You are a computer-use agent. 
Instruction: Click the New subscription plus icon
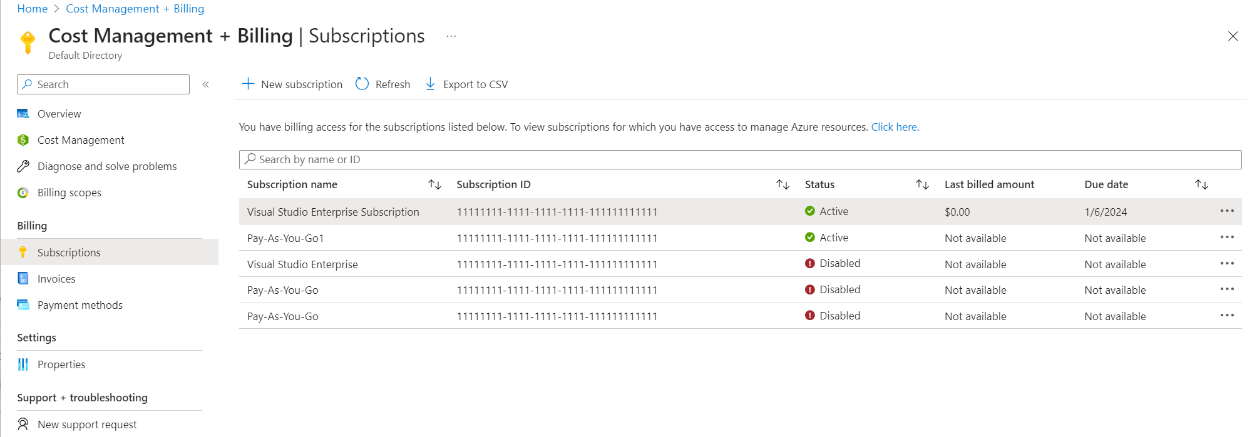coord(249,84)
